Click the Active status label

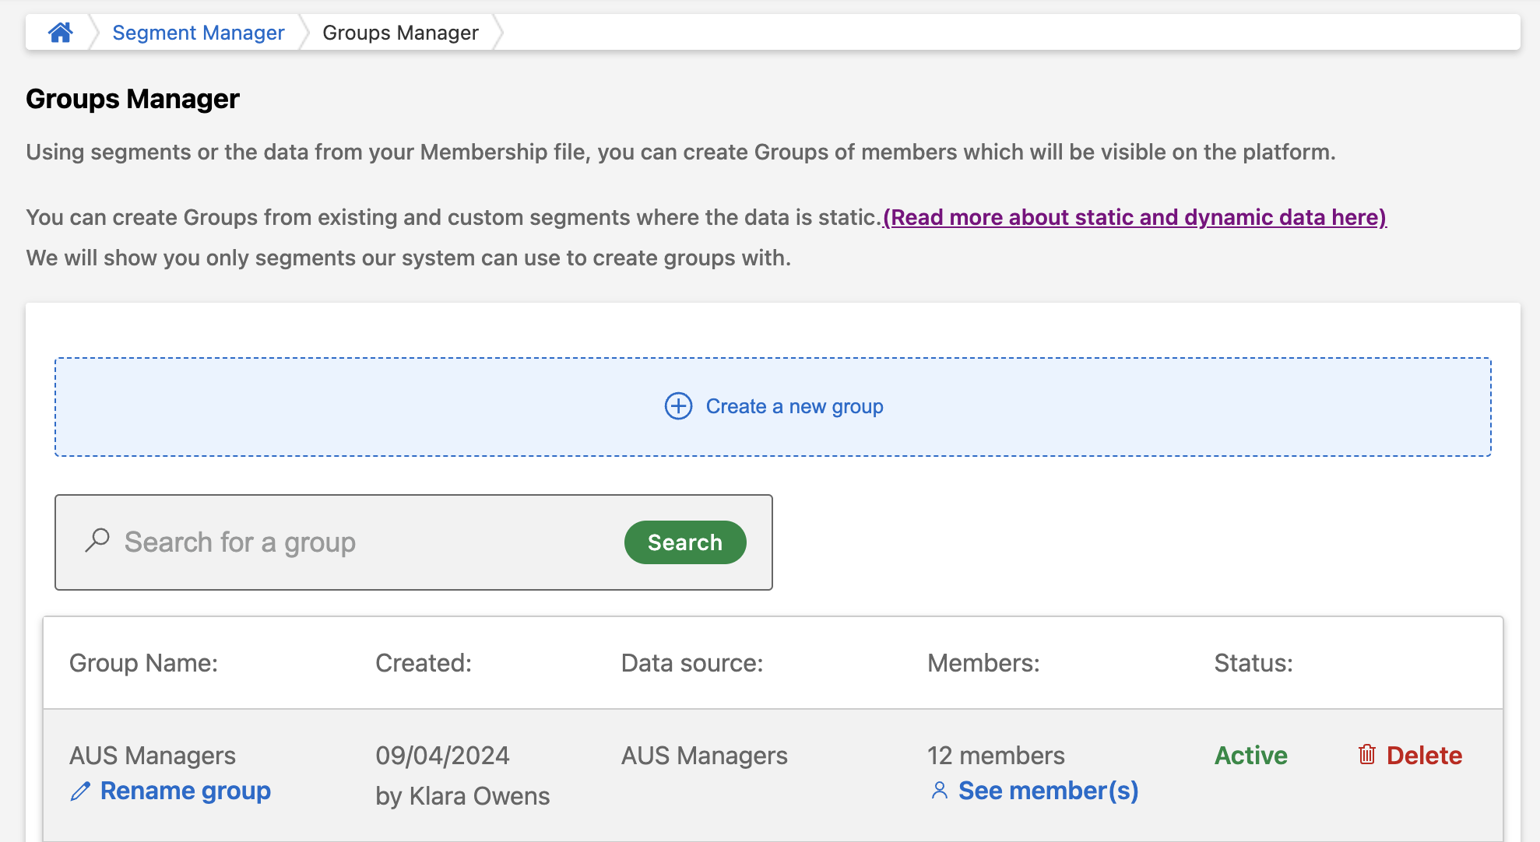[1251, 756]
